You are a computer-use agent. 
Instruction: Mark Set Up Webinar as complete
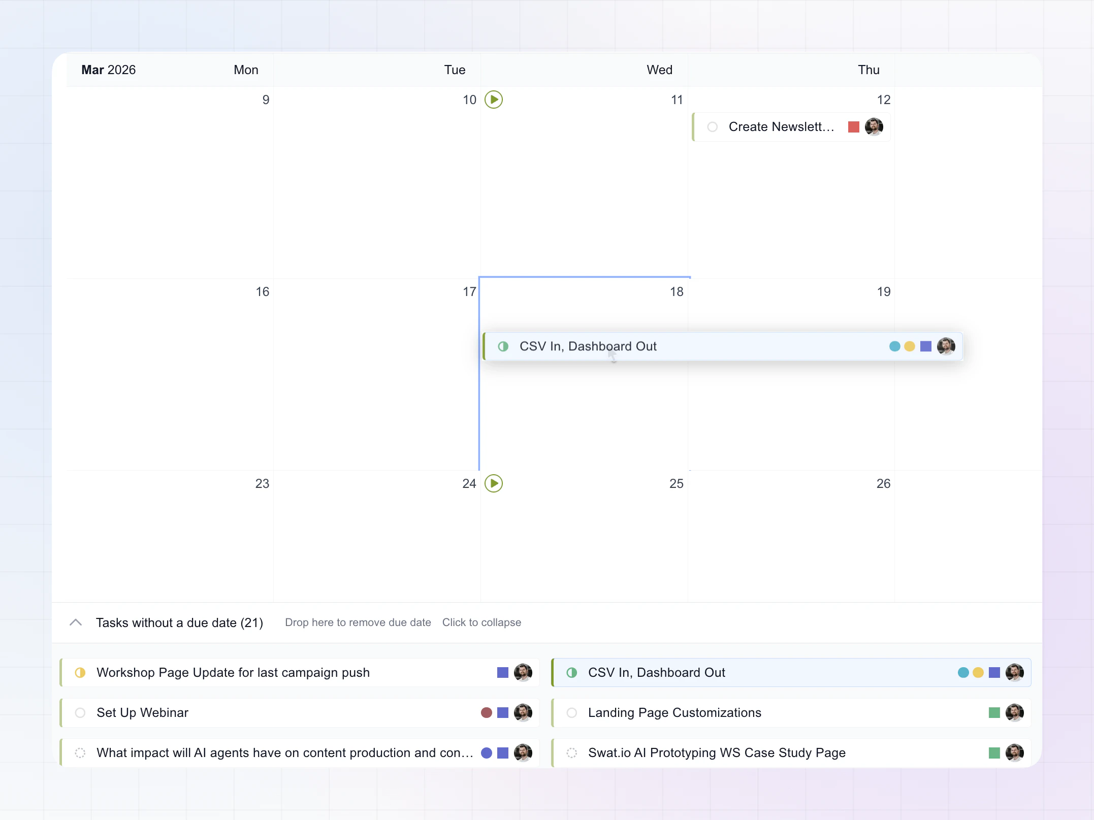coord(80,713)
